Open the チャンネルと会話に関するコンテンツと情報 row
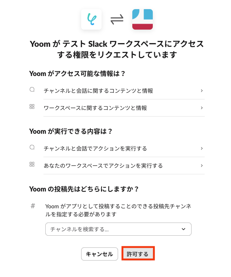The height and width of the screenshot is (277, 231). pyautogui.click(x=98, y=91)
